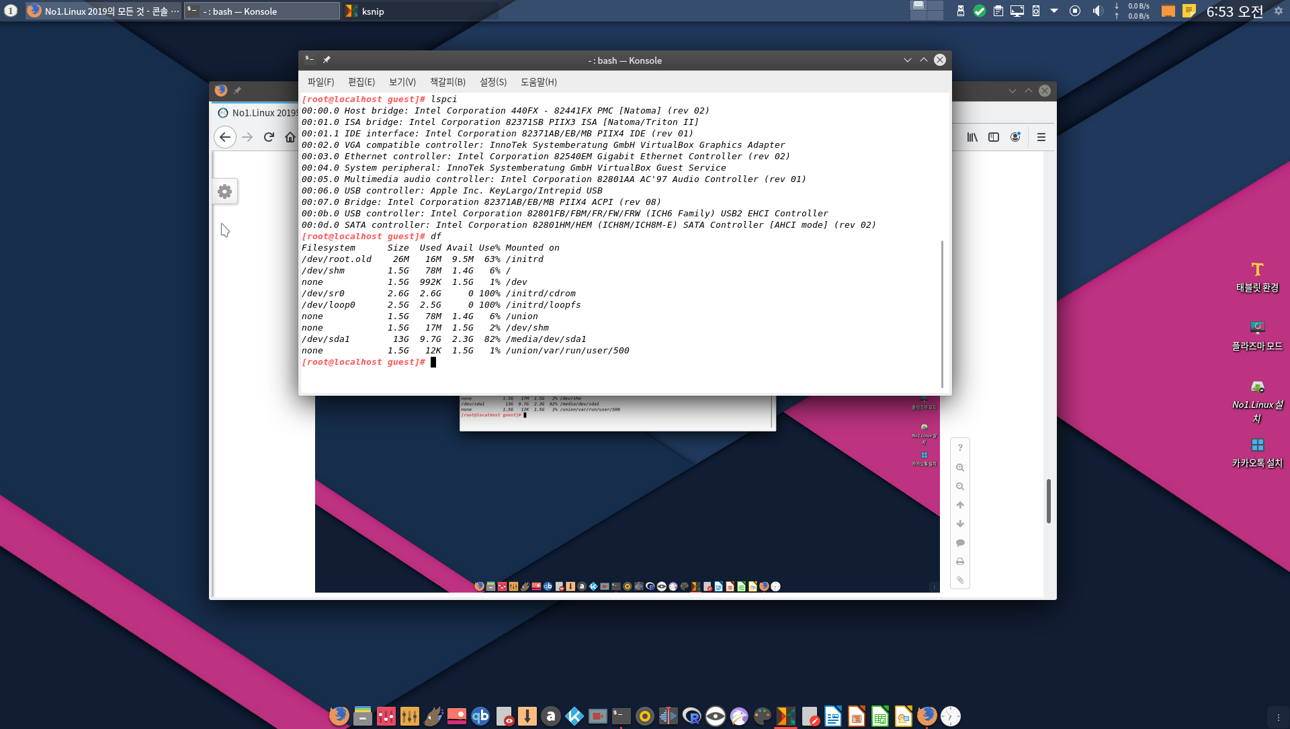Click the Firefox back button
The width and height of the screenshot is (1290, 729).
(225, 137)
